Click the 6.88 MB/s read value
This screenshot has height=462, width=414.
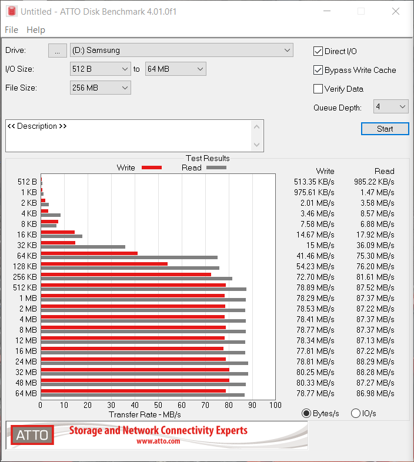coord(378,224)
